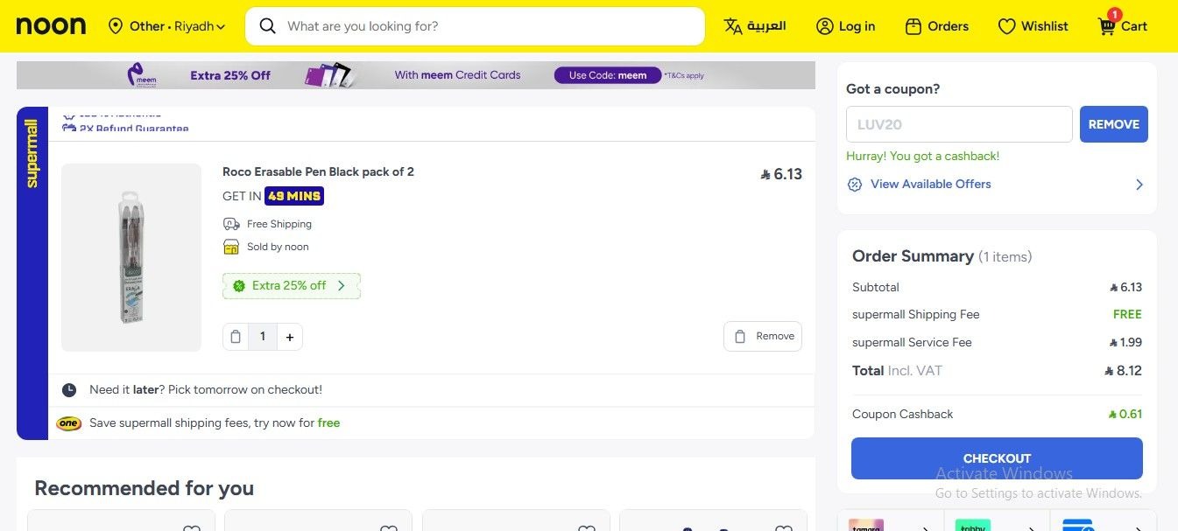The height and width of the screenshot is (531, 1178).
Task: Expand the Other · Riyadh location dropdown
Action: 166,26
